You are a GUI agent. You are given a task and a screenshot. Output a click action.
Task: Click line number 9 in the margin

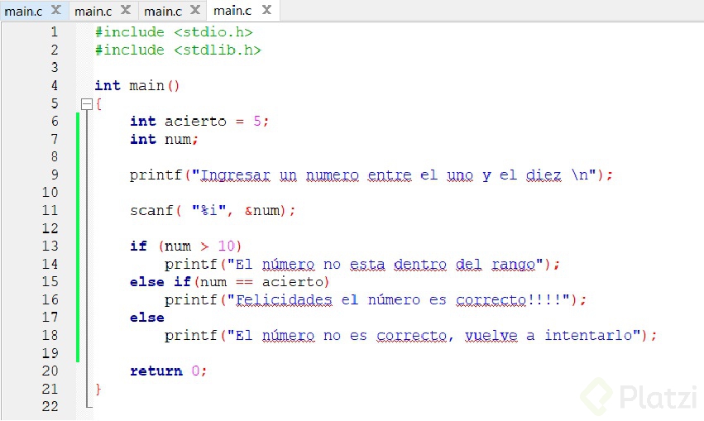pyautogui.click(x=55, y=175)
